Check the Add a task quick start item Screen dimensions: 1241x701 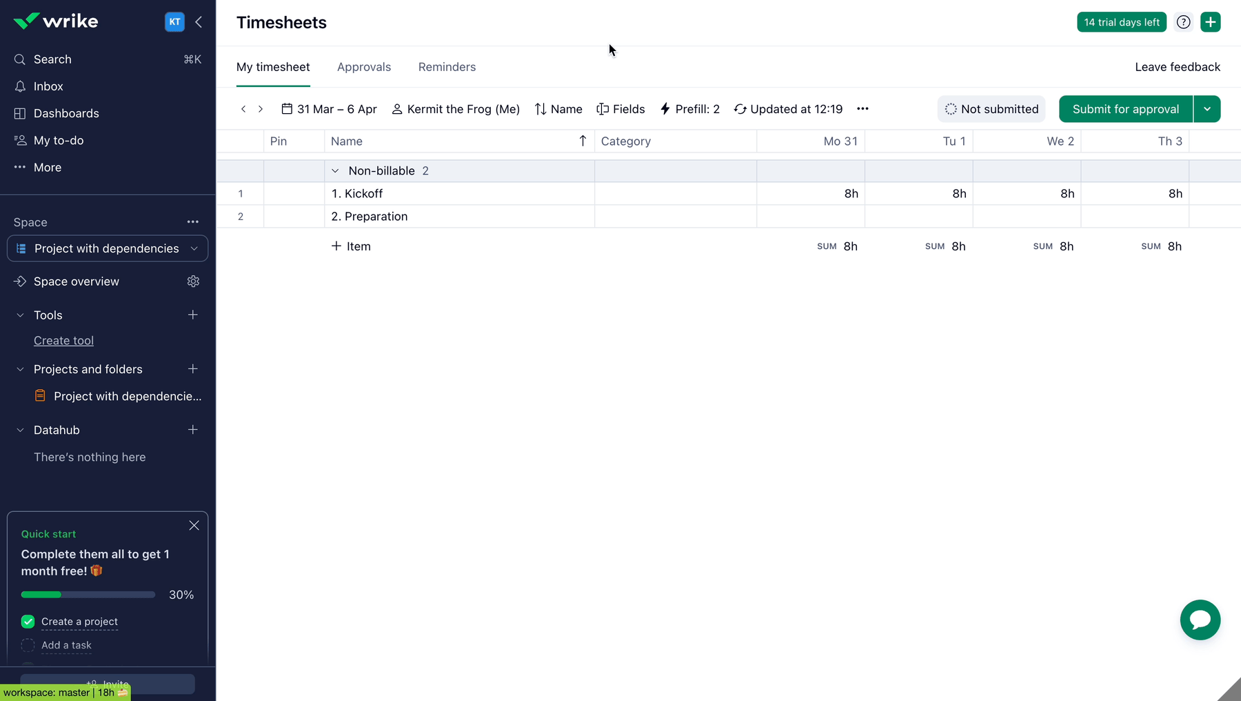(x=28, y=645)
